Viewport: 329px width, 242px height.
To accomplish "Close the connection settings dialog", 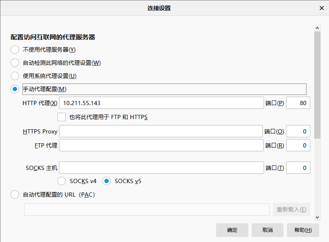I will pyautogui.click(x=321, y=8).
